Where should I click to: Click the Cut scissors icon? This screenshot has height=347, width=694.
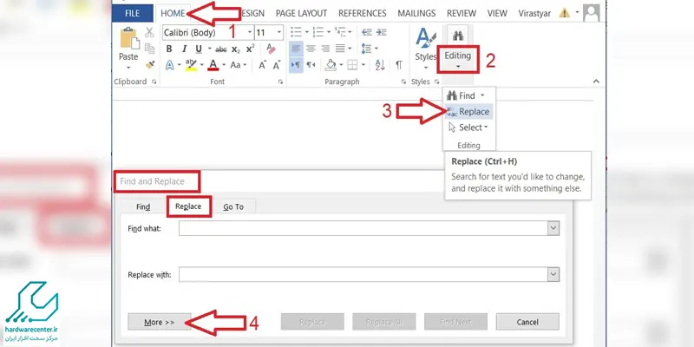point(149,33)
